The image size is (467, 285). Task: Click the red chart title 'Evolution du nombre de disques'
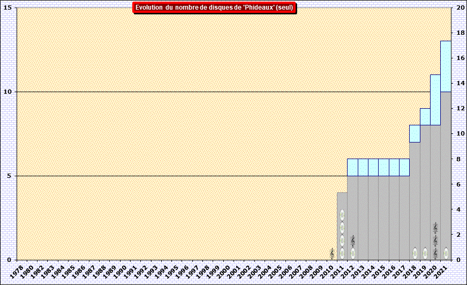214,7
